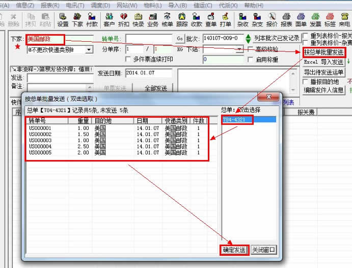The image size is (352, 268).
Task: Click the 收款 payment collection icon
Action: click(x=197, y=19)
